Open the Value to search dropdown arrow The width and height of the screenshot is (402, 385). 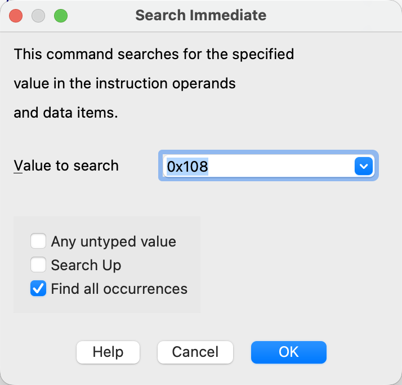click(x=363, y=166)
